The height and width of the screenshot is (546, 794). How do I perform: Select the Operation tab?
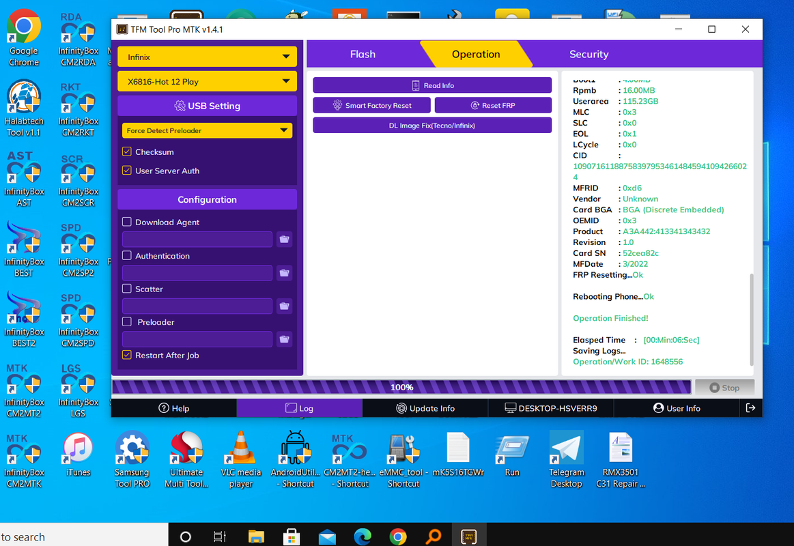pyautogui.click(x=476, y=54)
